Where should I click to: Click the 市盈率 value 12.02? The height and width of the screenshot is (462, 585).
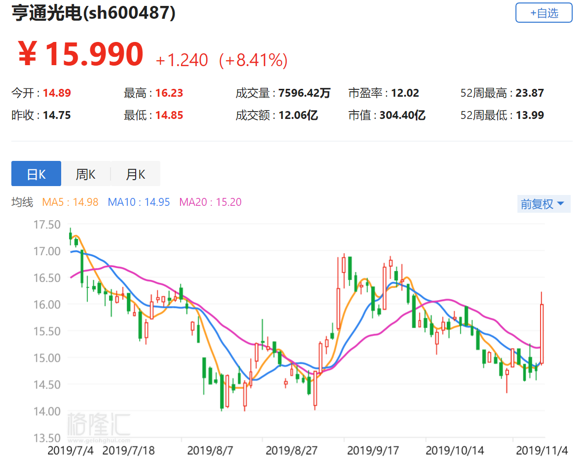(405, 93)
